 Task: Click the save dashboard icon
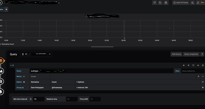point(160,3)
